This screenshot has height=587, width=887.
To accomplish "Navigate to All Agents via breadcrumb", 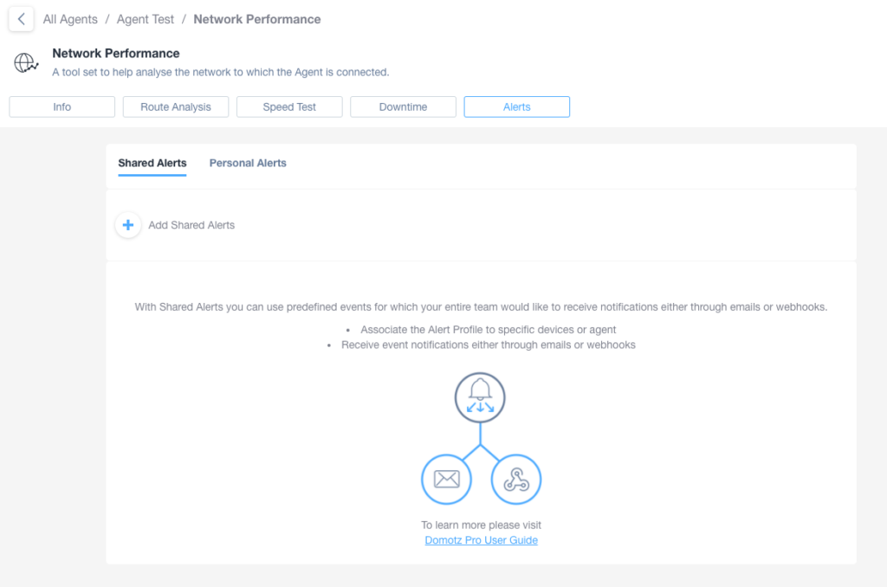I will [69, 19].
